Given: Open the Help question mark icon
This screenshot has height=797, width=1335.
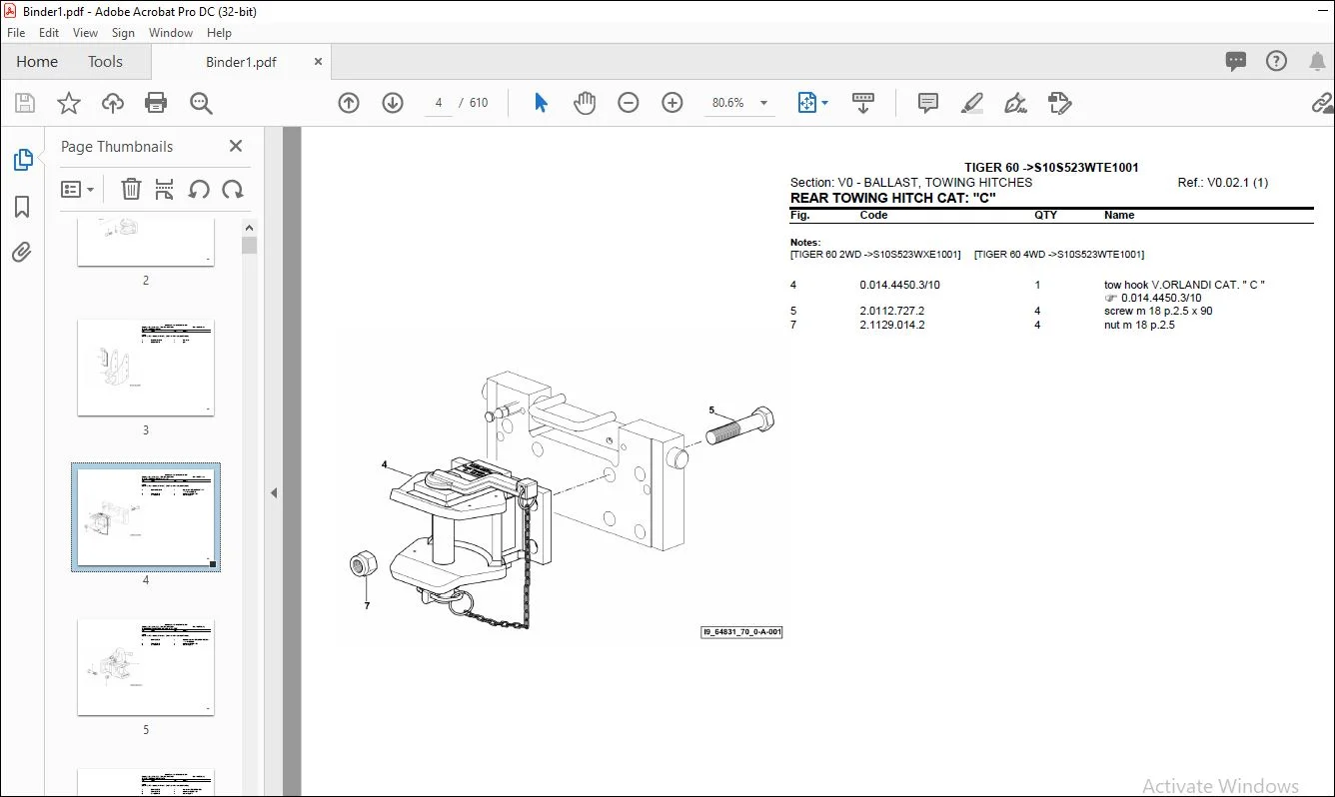Looking at the screenshot, I should coord(1276,61).
